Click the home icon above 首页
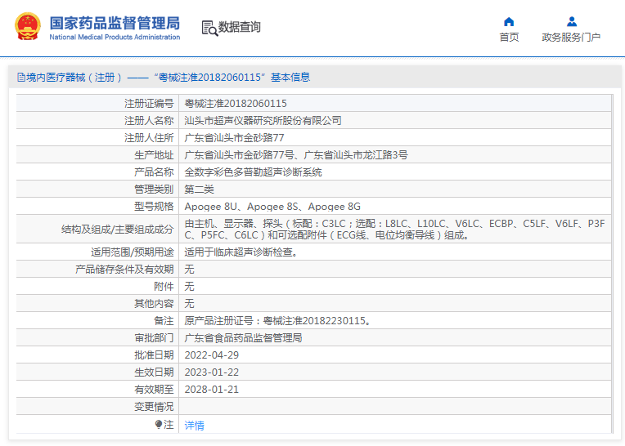This screenshot has height=446, width=625. [509, 21]
